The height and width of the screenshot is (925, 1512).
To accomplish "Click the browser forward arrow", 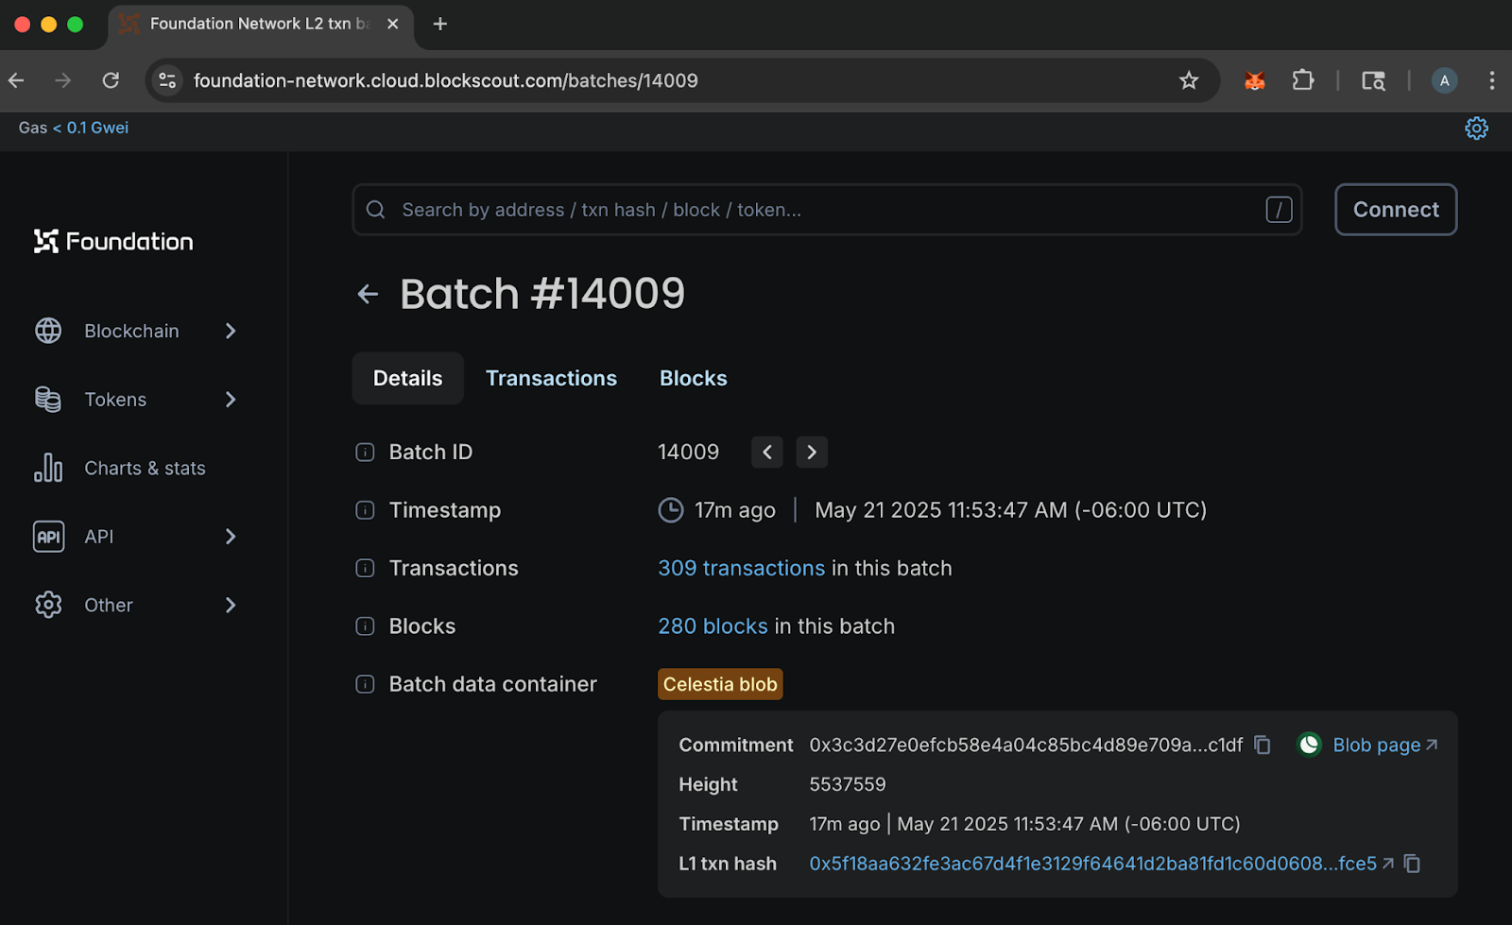I will tap(63, 80).
